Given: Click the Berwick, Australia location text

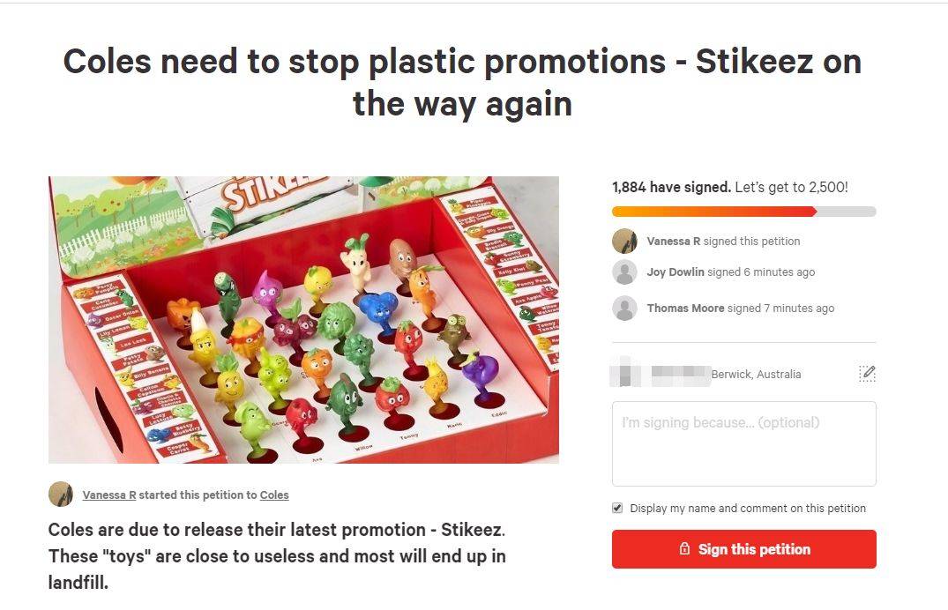Looking at the screenshot, I should pos(757,375).
